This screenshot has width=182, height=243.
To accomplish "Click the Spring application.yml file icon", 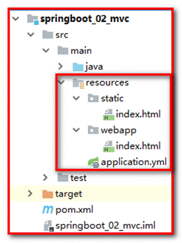I will [x=94, y=162].
